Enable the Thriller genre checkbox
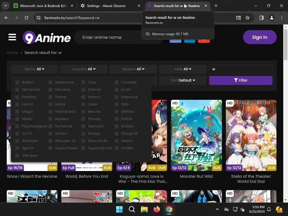This screenshot has width=288, height=216. [x=116, y=148]
